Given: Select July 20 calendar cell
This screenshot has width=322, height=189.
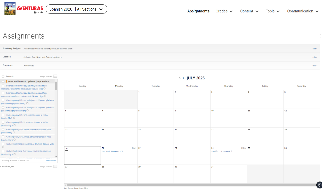Looking at the screenshot, I should (83, 155).
